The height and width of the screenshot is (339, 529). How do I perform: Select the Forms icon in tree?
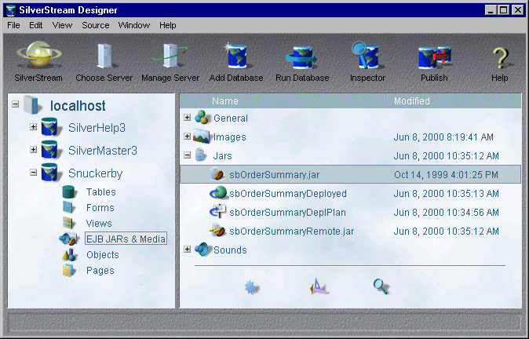click(x=68, y=207)
